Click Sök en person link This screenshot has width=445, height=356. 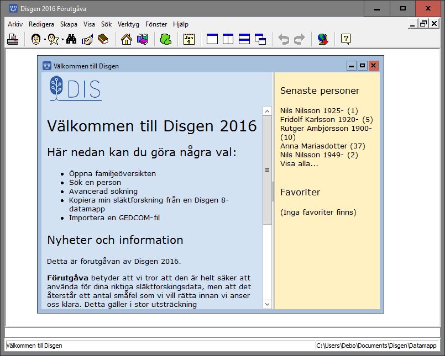click(95, 182)
